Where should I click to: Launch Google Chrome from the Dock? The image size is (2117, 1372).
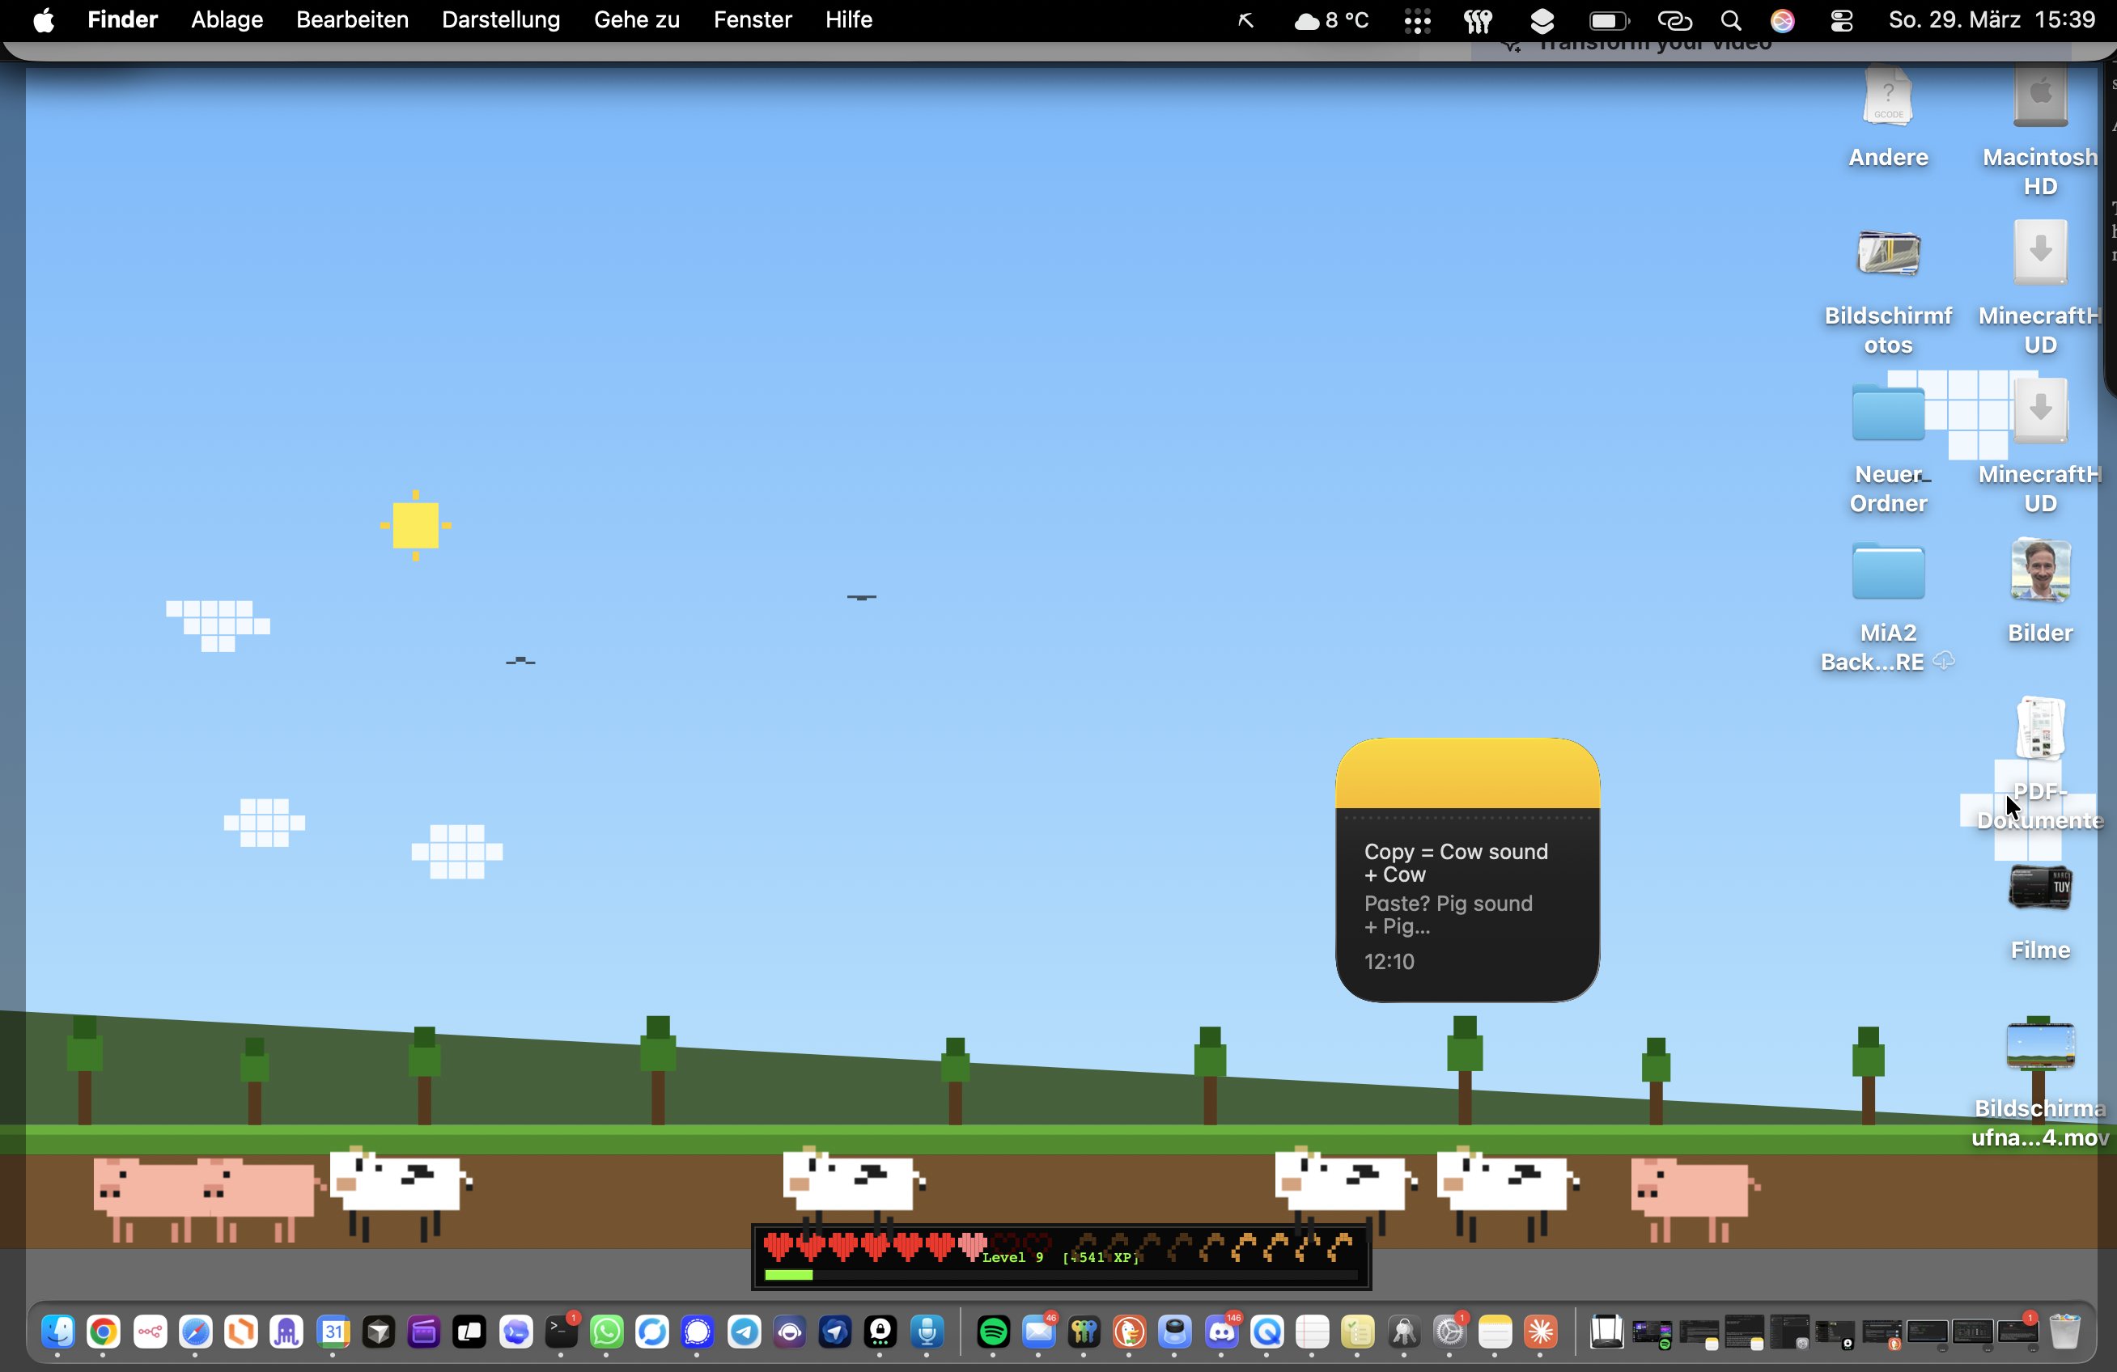point(104,1332)
